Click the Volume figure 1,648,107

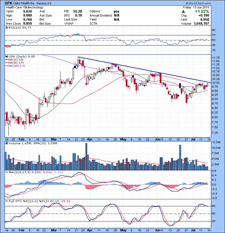pos(201,24)
